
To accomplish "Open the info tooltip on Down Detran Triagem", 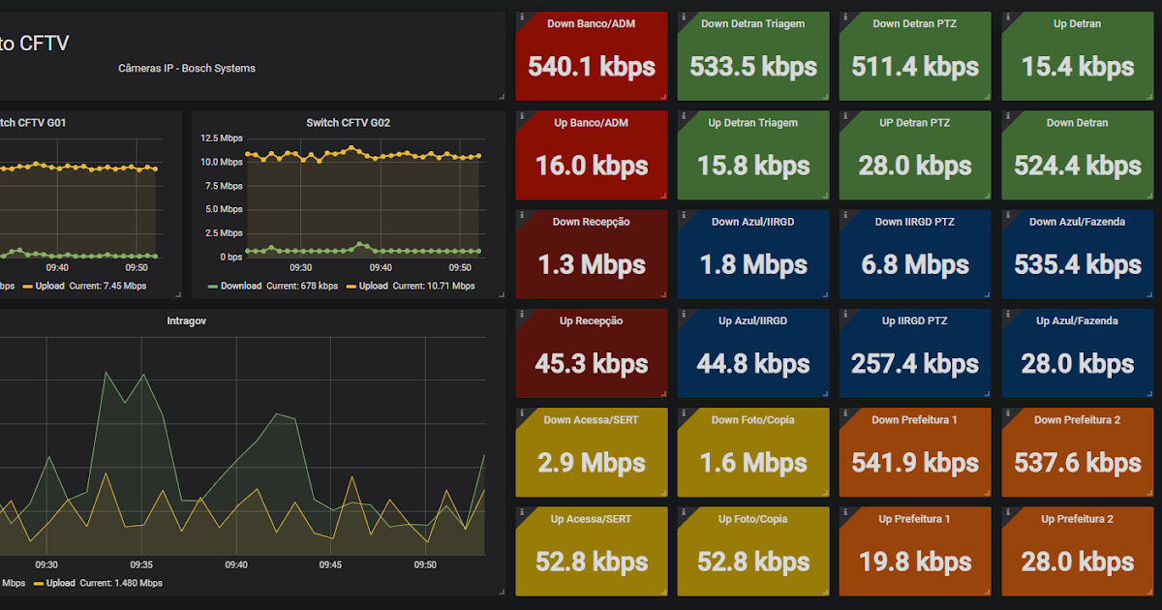I will [x=684, y=16].
